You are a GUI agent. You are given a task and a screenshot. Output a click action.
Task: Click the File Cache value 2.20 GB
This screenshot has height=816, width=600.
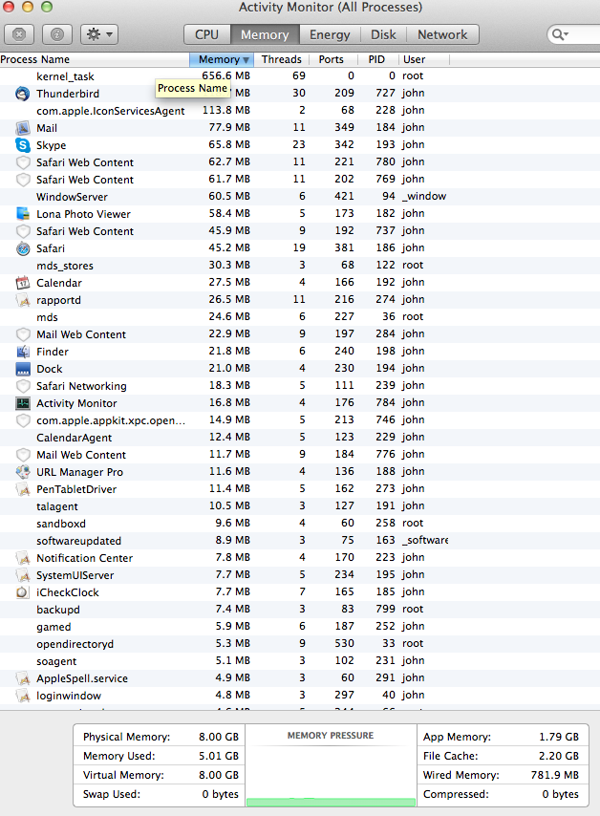click(558, 756)
